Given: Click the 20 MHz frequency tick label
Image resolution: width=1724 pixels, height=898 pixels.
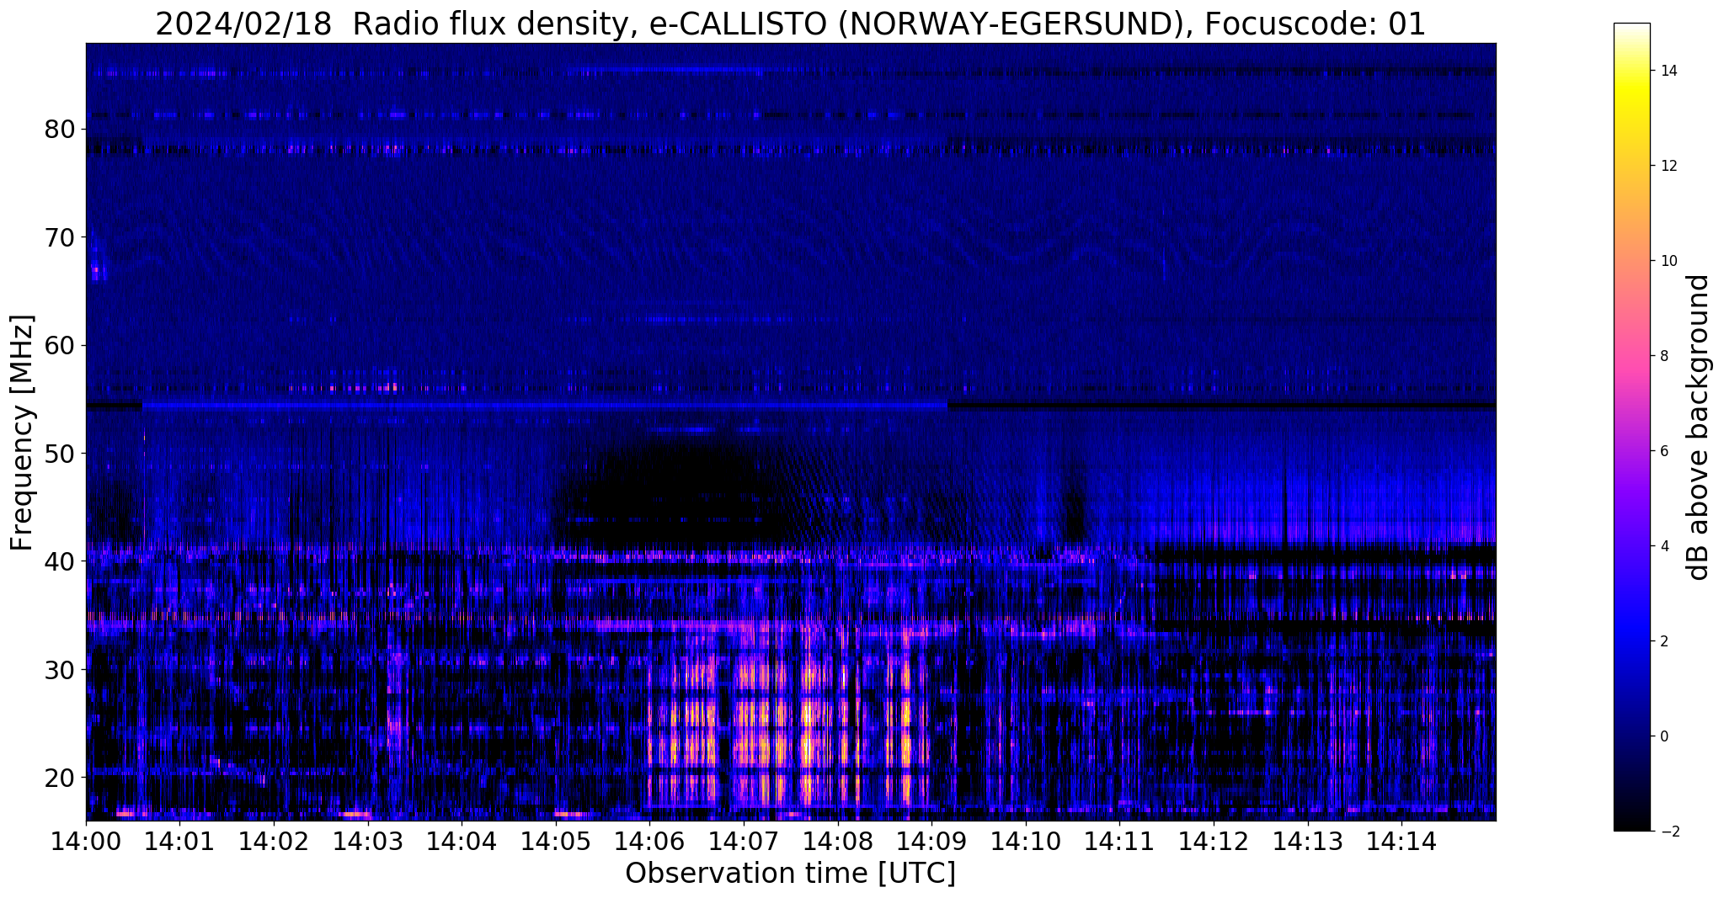Looking at the screenshot, I should [x=60, y=777].
